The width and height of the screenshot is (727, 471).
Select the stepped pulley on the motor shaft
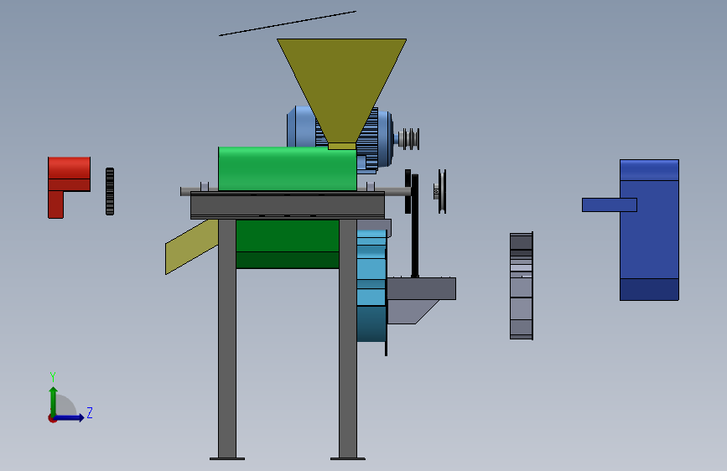[408, 138]
